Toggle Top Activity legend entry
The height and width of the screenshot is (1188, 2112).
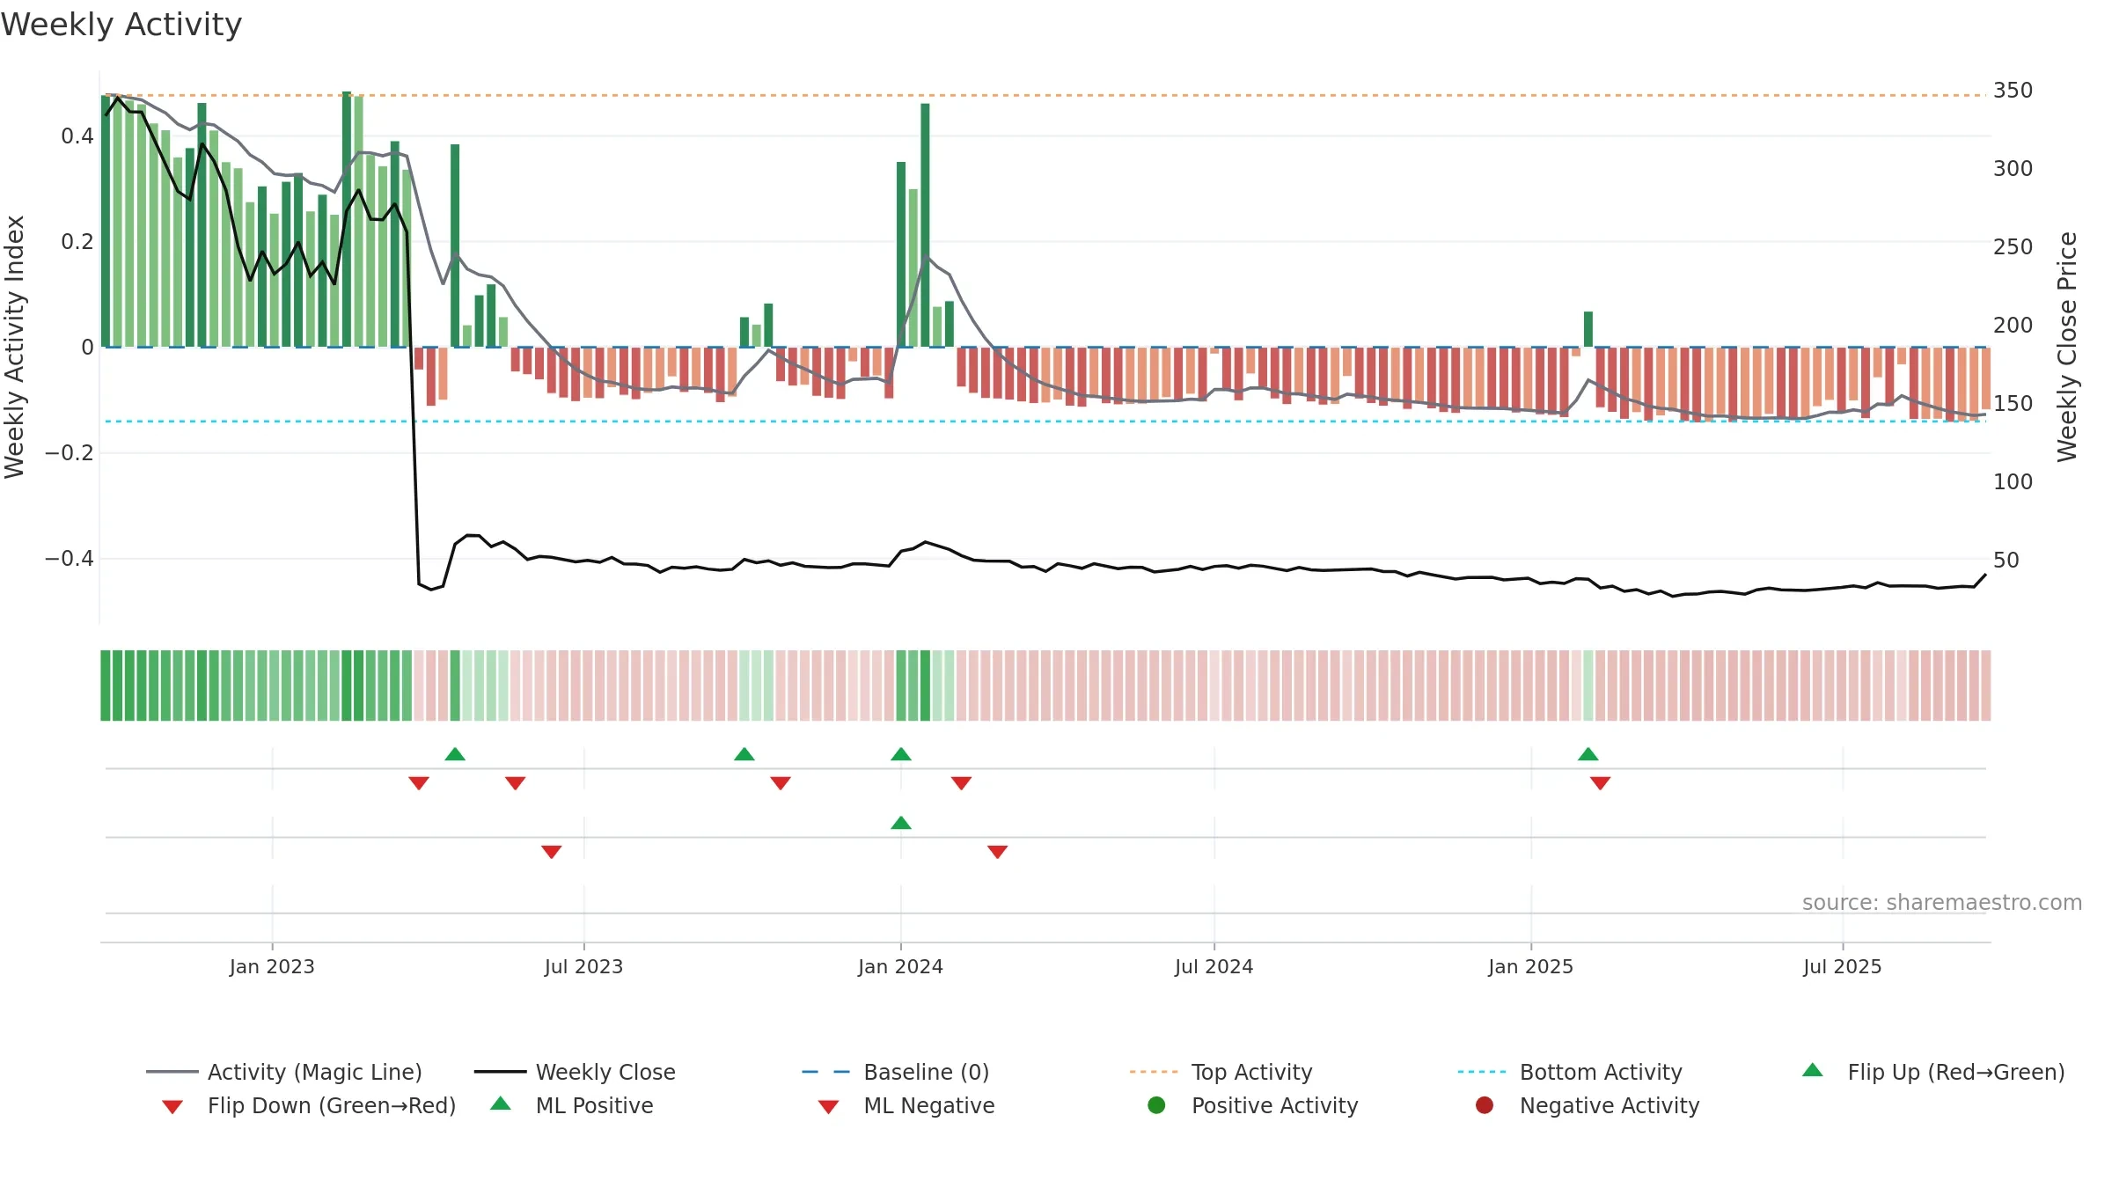click(x=1221, y=1072)
